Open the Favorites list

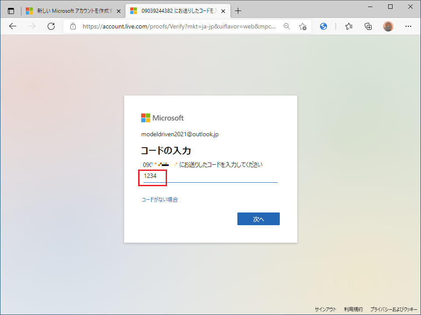pyautogui.click(x=349, y=26)
